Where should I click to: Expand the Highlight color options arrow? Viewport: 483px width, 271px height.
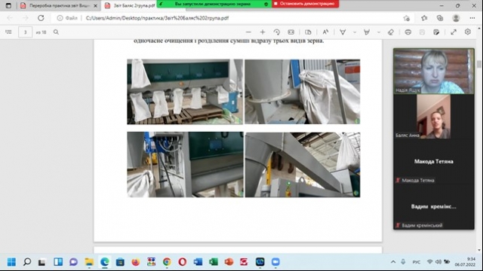(379, 32)
